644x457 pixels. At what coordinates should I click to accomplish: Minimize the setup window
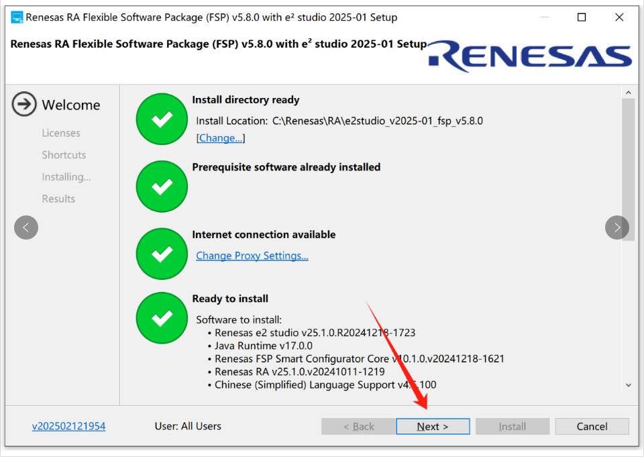pyautogui.click(x=545, y=17)
